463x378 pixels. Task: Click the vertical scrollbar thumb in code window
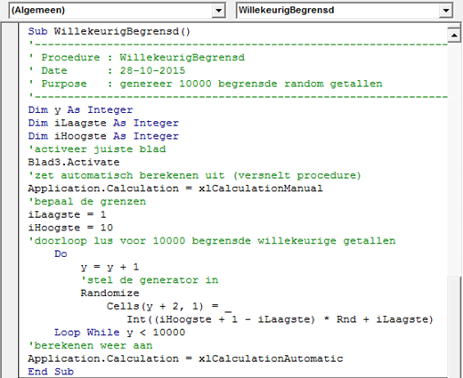point(454,326)
